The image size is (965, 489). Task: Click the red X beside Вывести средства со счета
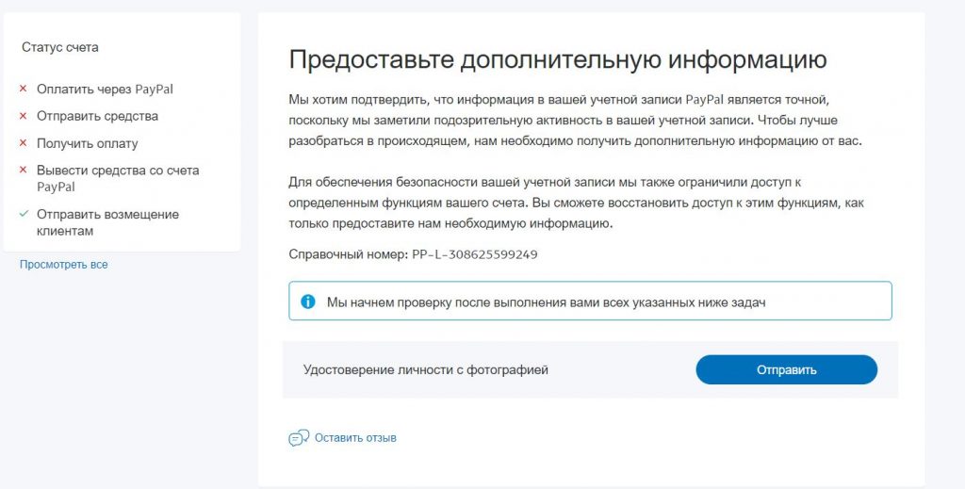pos(24,170)
